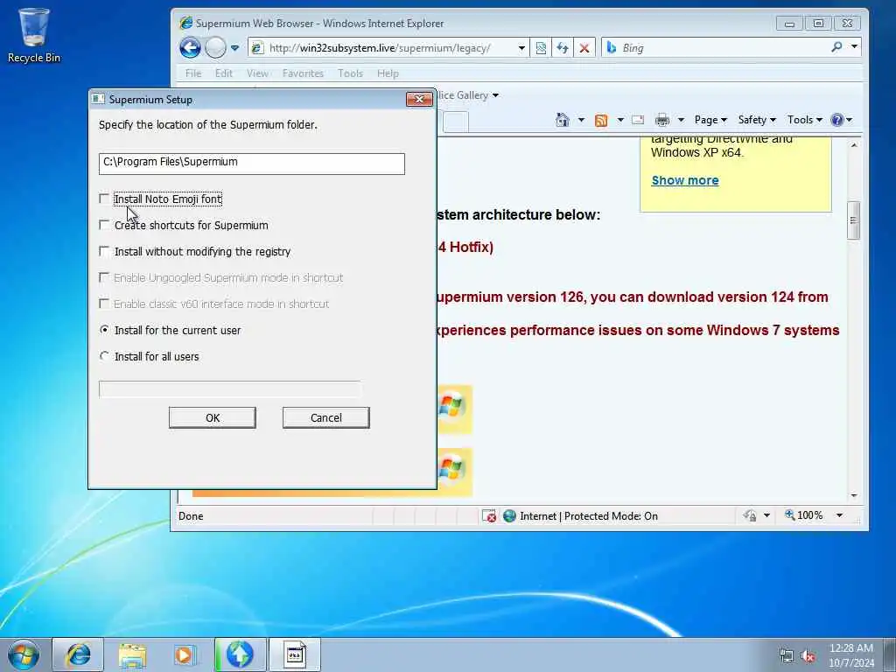Open the zoom level dropdown arrow next to 100%
Image resolution: width=896 pixels, height=672 pixels.
(x=839, y=515)
